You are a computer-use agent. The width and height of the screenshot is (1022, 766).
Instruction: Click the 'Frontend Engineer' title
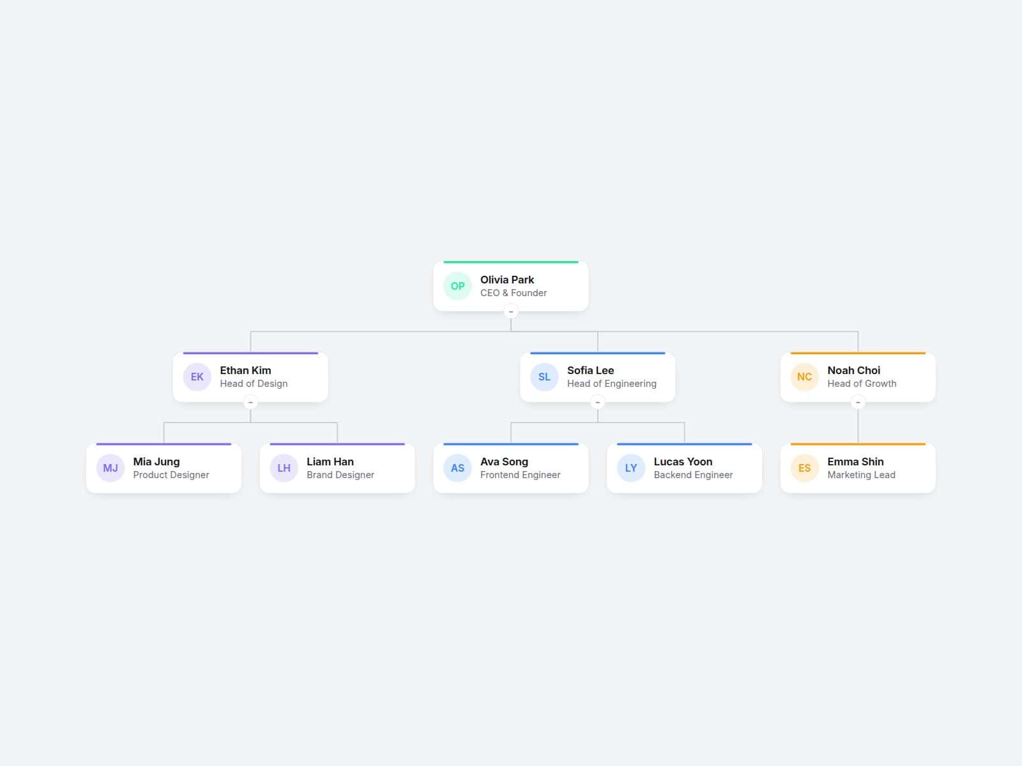point(521,475)
